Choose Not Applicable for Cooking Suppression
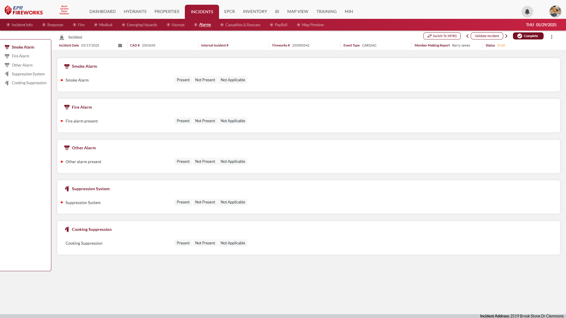Image resolution: width=566 pixels, height=318 pixels. 233,243
